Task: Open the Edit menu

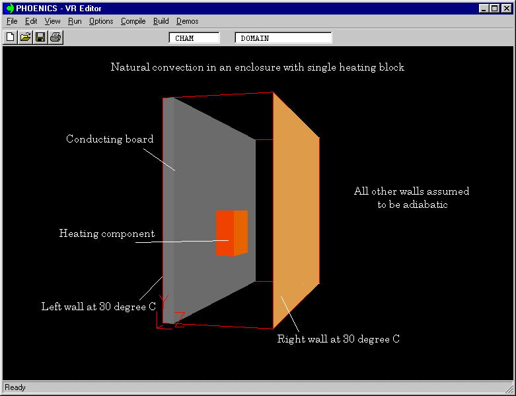Action: (31, 21)
